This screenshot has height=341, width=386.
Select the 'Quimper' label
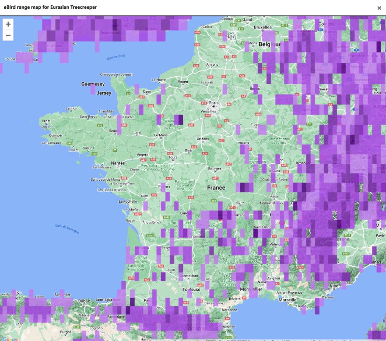pos(55,135)
